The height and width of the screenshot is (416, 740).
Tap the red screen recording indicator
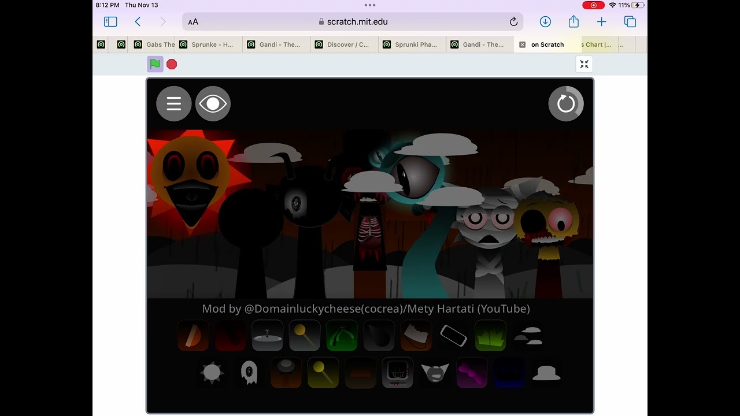(x=593, y=5)
